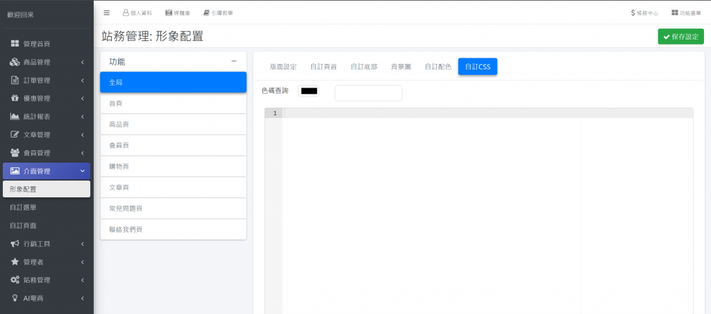The image size is (711, 314).
Task: Click the 統計報表 chart icon in sidebar
Action: [15, 116]
